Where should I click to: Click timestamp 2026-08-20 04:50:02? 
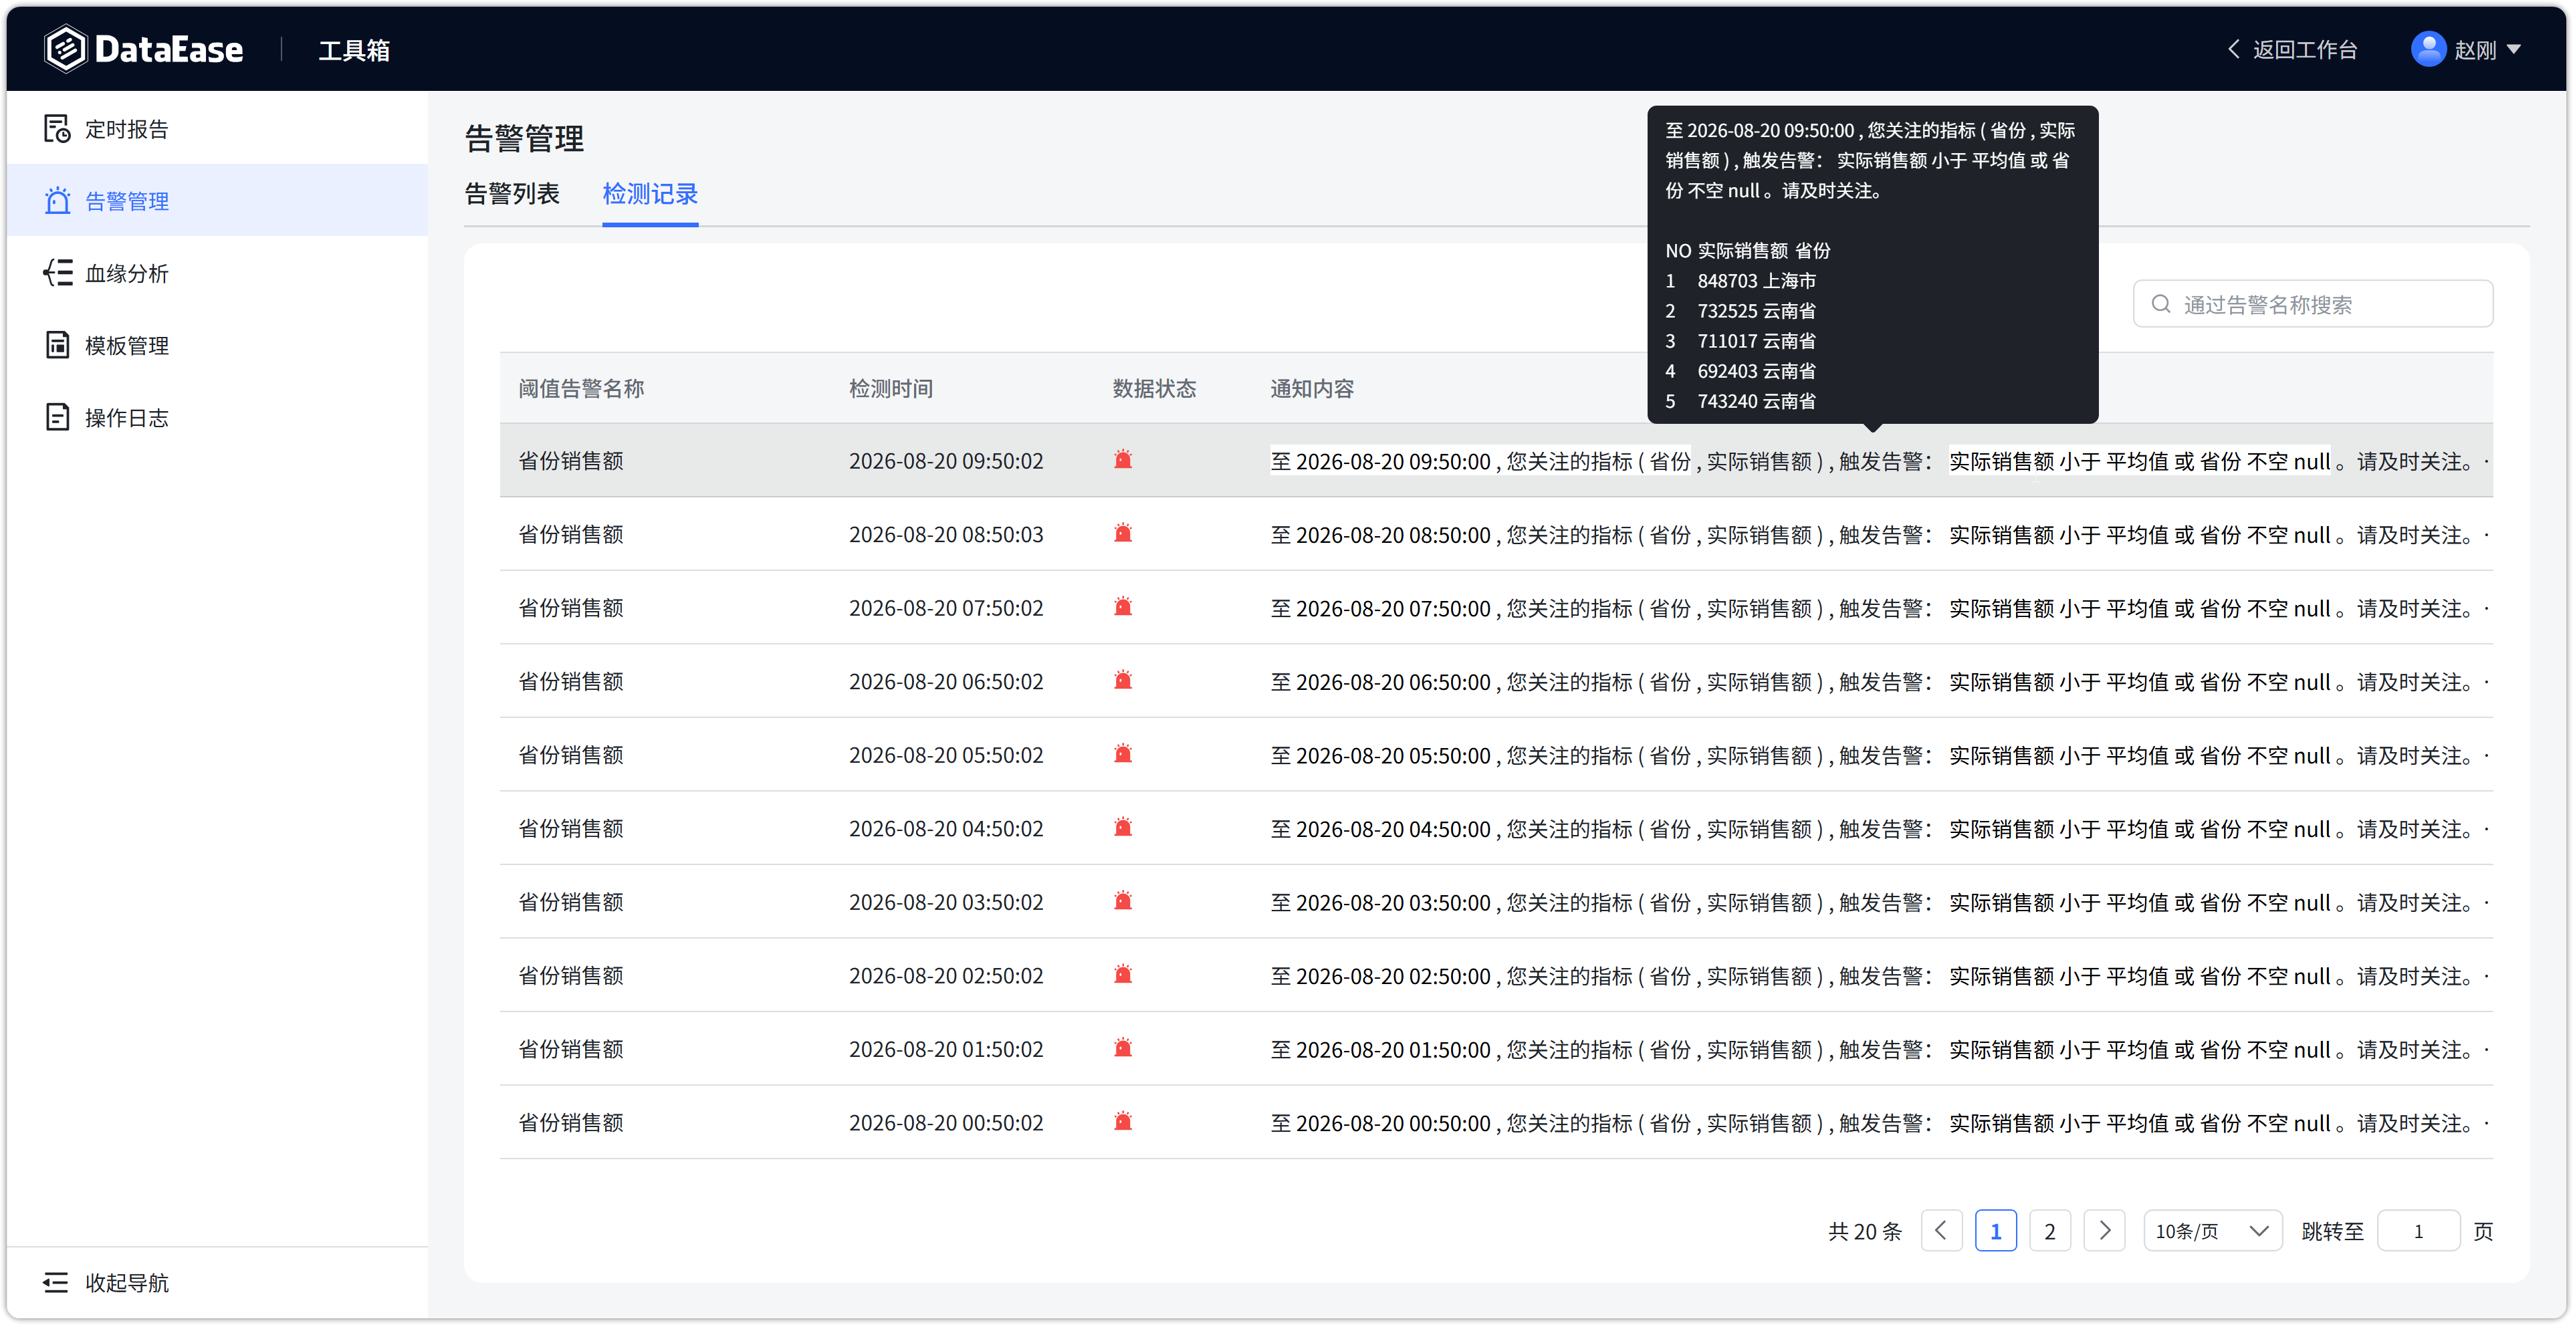pos(946,829)
